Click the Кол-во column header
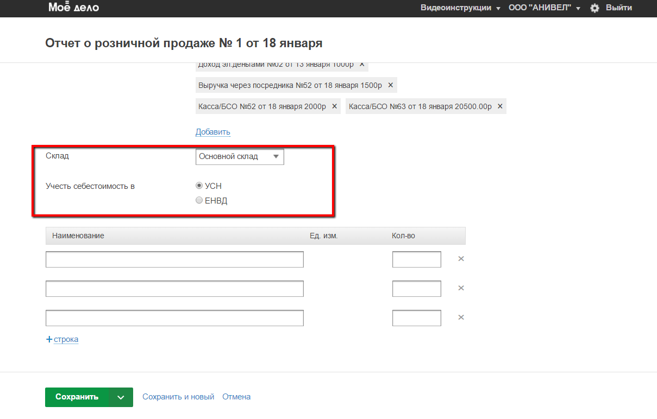Viewport: 657px width, 419px height. pyautogui.click(x=403, y=236)
